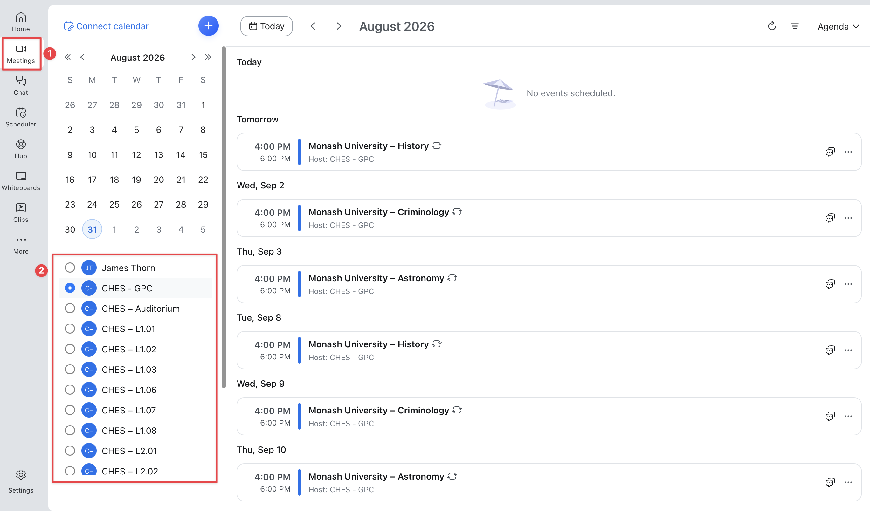Open the Hub sidebar icon
870x511 pixels.
point(21,149)
